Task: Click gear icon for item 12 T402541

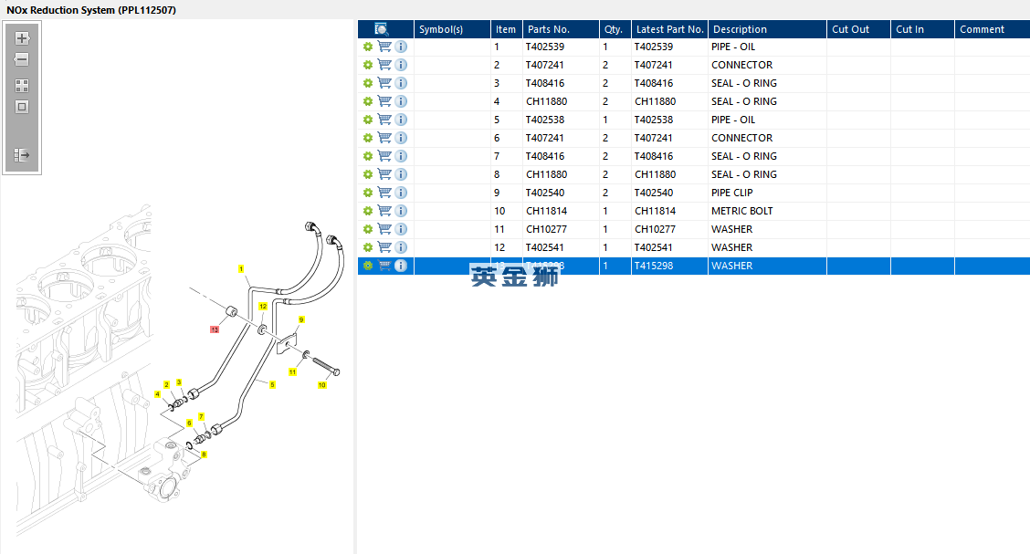Action: pyautogui.click(x=368, y=247)
